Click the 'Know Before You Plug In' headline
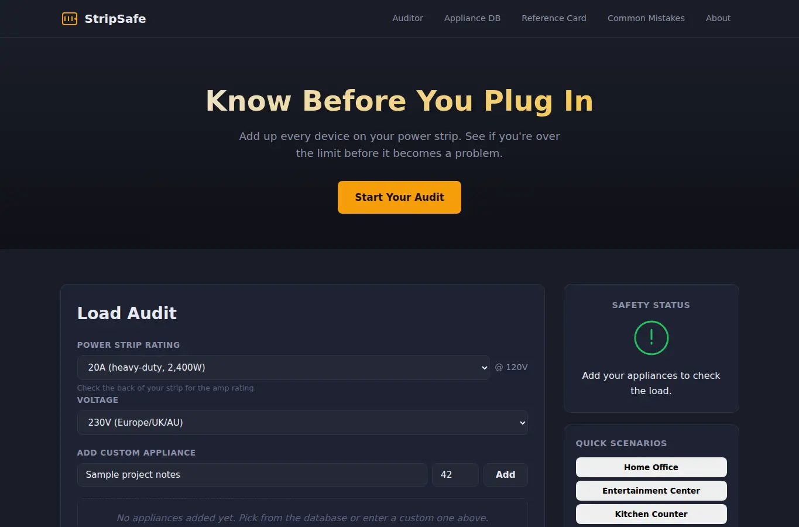Screen dimensions: 799x527 pos(399,101)
